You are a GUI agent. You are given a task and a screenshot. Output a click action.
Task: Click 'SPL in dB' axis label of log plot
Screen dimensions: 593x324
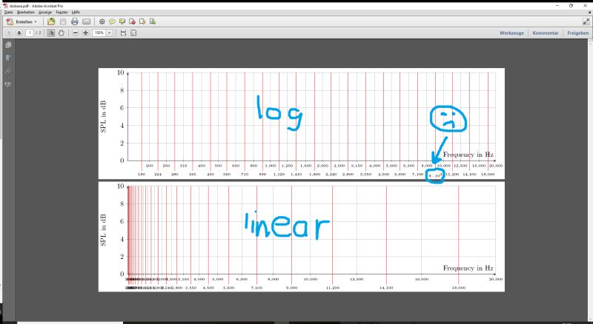103,116
